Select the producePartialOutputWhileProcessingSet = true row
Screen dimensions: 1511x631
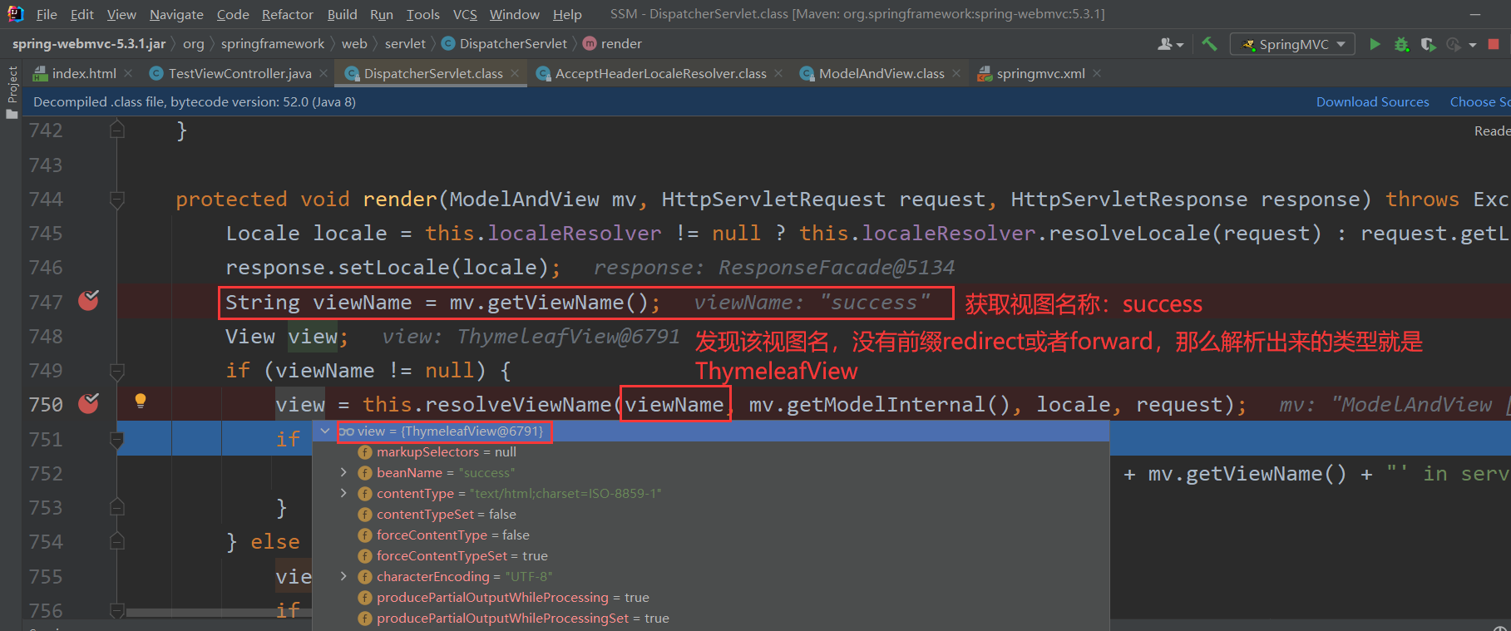pos(711,619)
